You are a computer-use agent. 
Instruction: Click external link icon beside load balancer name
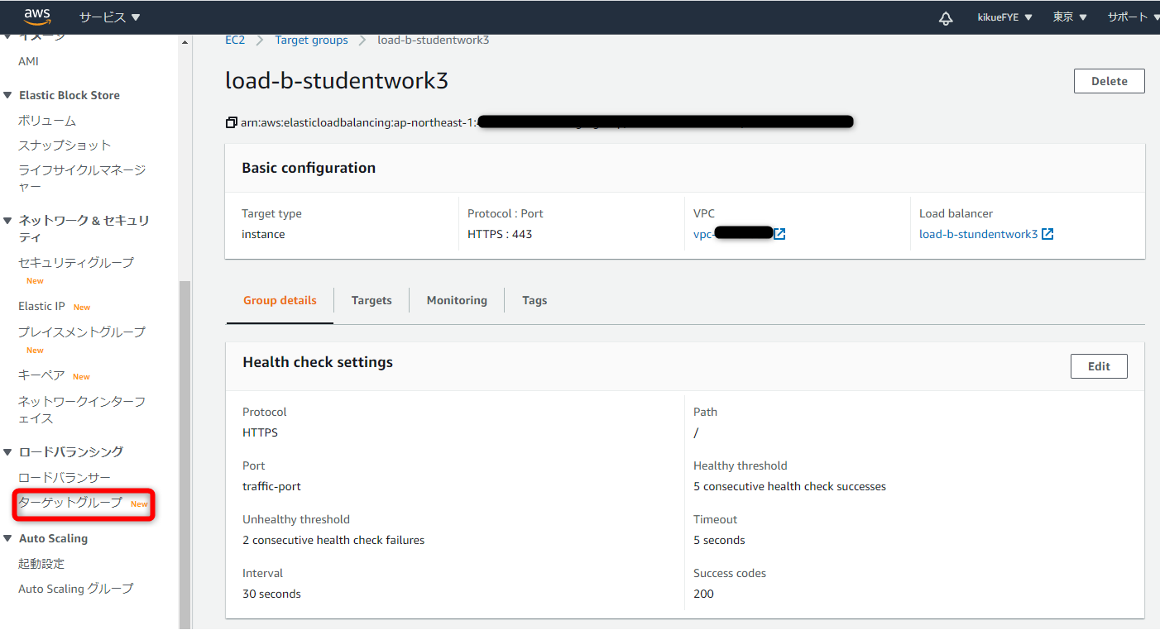point(1047,234)
